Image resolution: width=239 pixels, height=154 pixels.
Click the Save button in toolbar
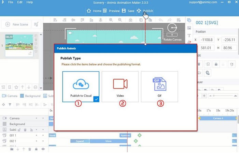point(128,11)
